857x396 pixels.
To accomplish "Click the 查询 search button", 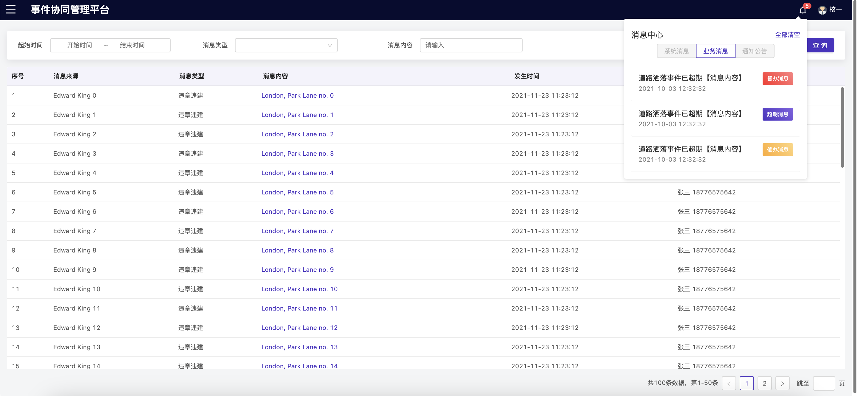I will 820,45.
